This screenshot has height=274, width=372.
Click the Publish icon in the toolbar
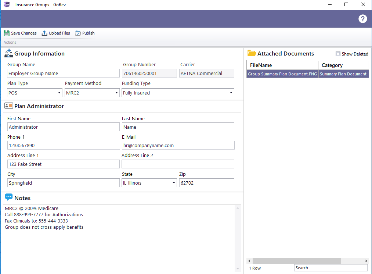pyautogui.click(x=78, y=33)
